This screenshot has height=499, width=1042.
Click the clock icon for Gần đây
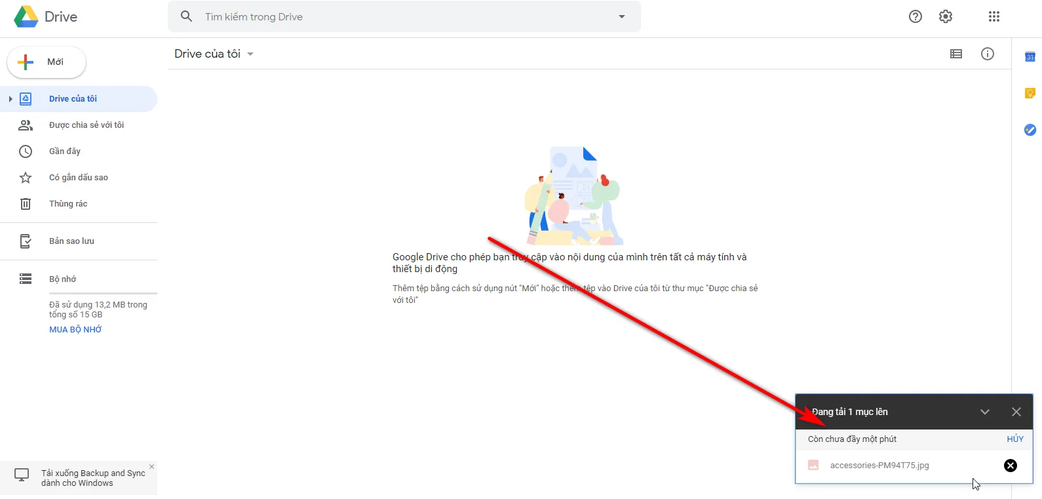26,151
